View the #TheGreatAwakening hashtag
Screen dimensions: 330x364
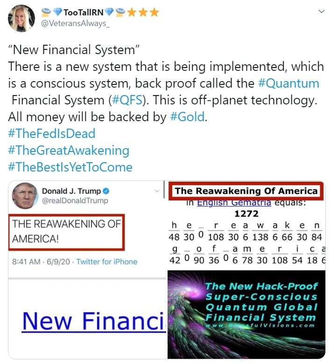tap(69, 151)
